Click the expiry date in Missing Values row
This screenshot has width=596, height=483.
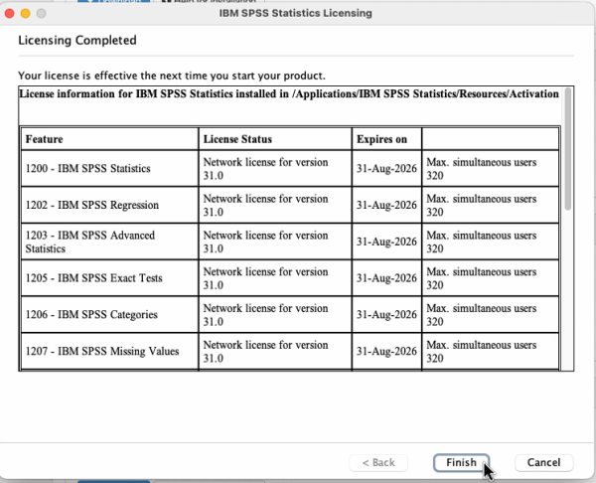pyautogui.click(x=386, y=351)
